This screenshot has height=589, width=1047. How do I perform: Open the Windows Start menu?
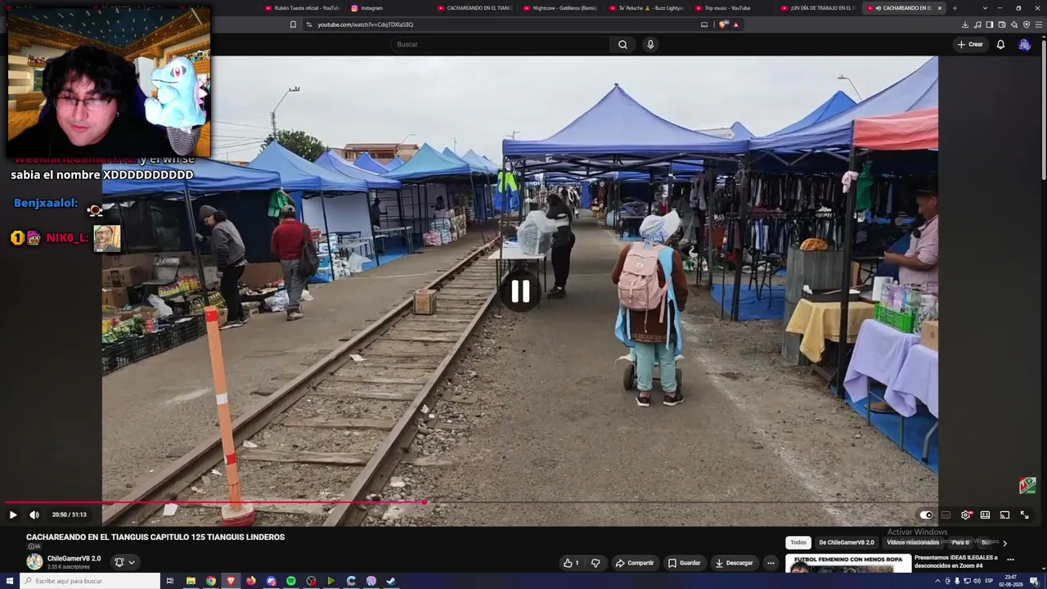(10, 581)
